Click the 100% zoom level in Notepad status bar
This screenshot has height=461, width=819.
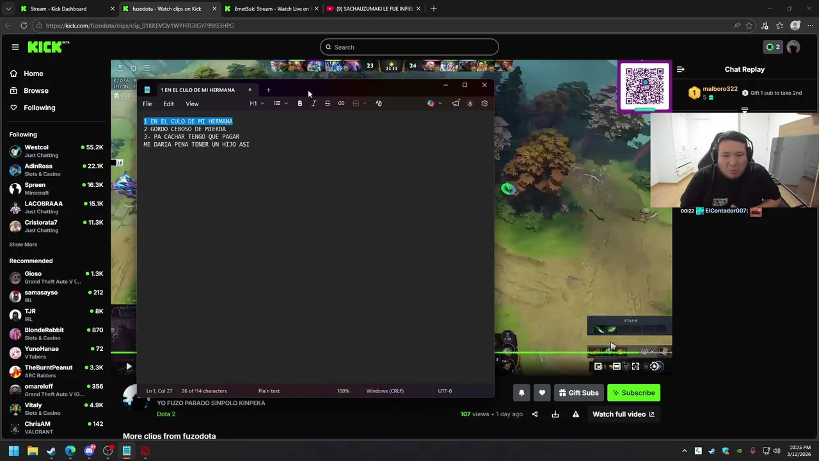(343, 391)
